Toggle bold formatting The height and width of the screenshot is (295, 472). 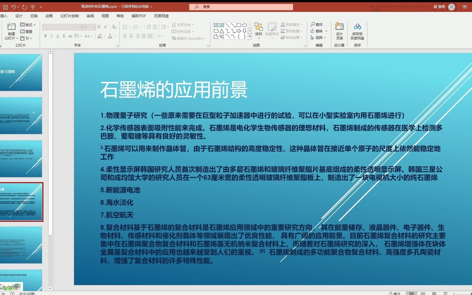click(x=45, y=36)
